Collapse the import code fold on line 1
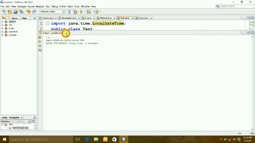This screenshot has width=255, height=143. point(47,23)
